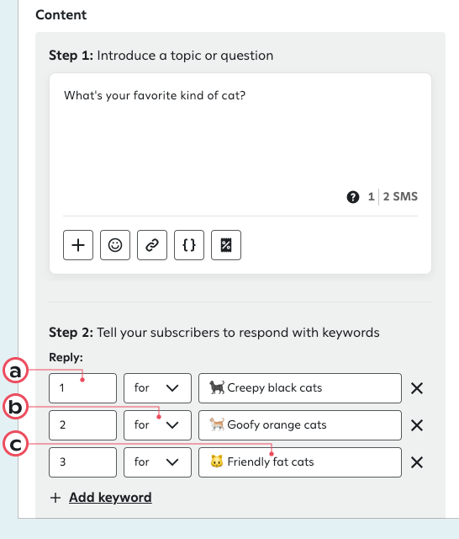The height and width of the screenshot is (539, 459).
Task: Open the 'for' dropdown beside keyword 3
Action: point(157,462)
